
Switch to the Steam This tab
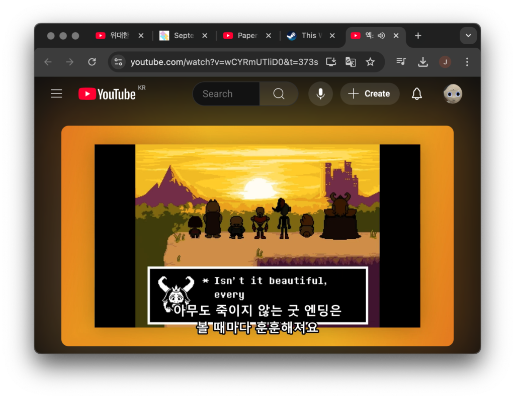point(306,36)
